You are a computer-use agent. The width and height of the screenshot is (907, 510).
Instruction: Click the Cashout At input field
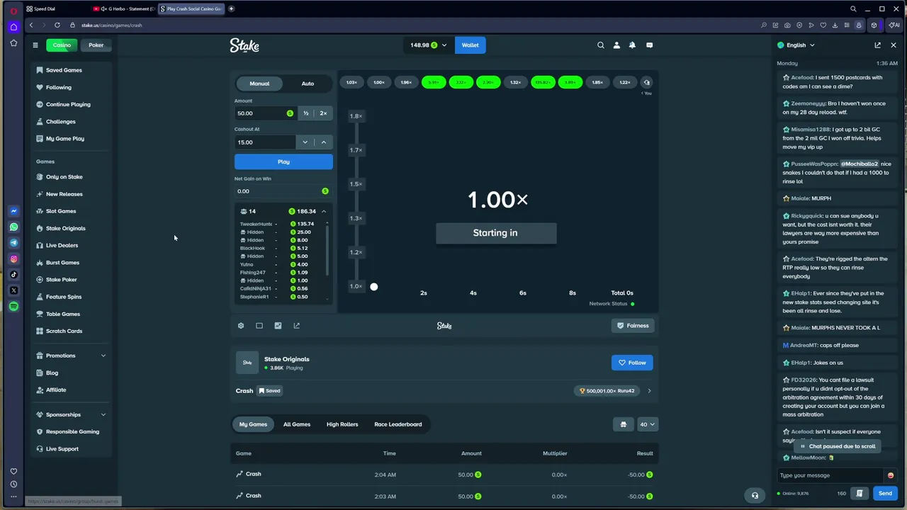click(x=265, y=142)
